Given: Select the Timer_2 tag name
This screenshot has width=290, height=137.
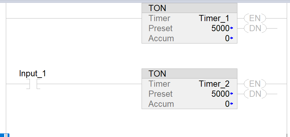Looking at the screenshot, I should (214, 84).
